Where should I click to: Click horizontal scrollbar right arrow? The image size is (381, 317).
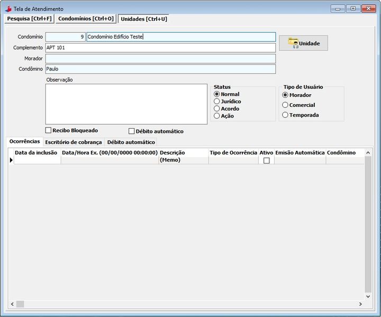click(360, 304)
